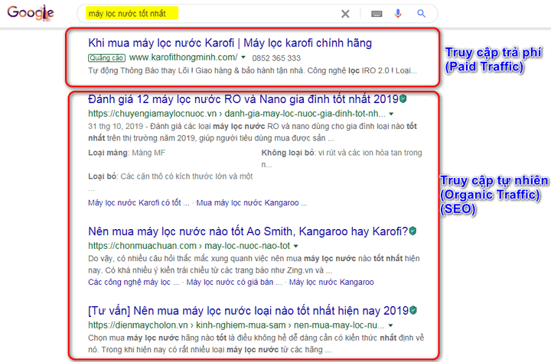
Task: Open "Đánh giá 12 máy lọc nước RO" result
Action: (243, 99)
